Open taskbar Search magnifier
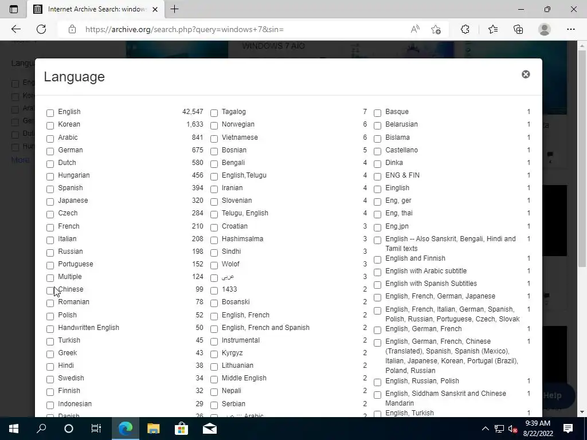This screenshot has height=440, width=587. 41,429
